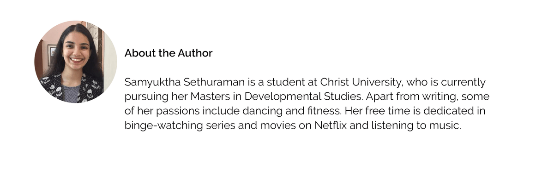Click the circular author profile photo
Image resolution: width=554 pixels, height=187 pixels.
click(76, 62)
